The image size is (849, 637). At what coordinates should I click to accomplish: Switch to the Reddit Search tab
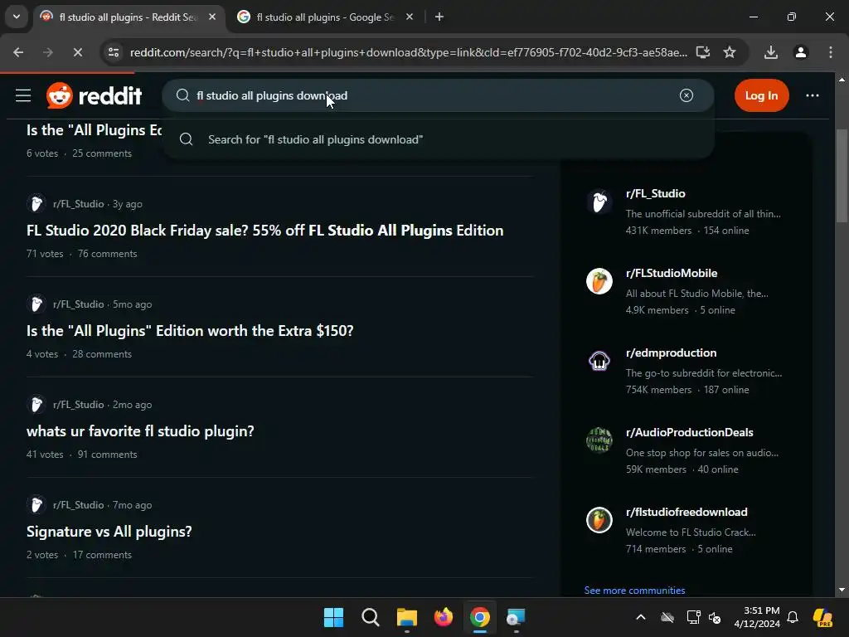pos(129,17)
